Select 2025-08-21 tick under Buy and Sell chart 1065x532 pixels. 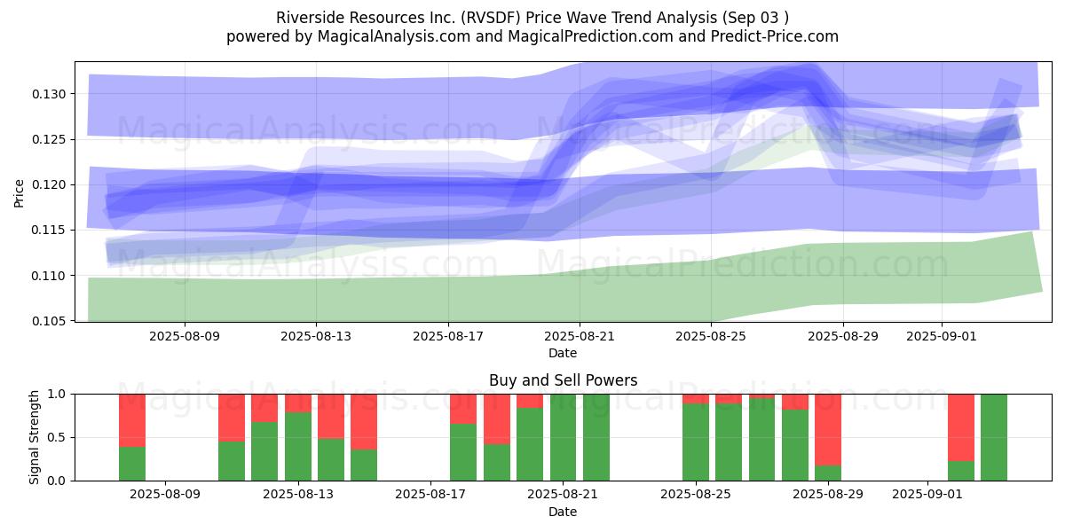coord(563,495)
